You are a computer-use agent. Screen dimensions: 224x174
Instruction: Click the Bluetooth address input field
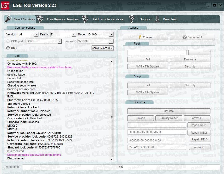[x=156, y=147]
